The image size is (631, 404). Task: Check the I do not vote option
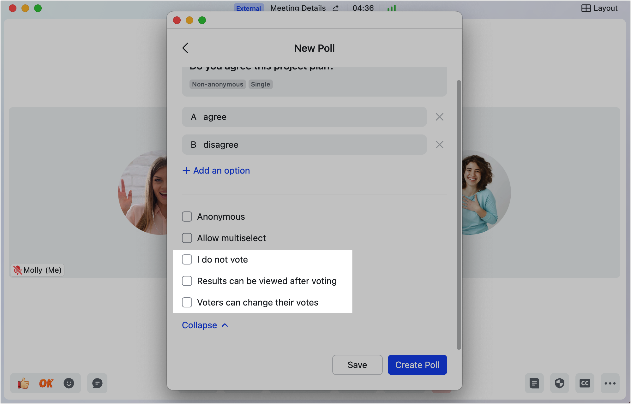click(x=187, y=259)
